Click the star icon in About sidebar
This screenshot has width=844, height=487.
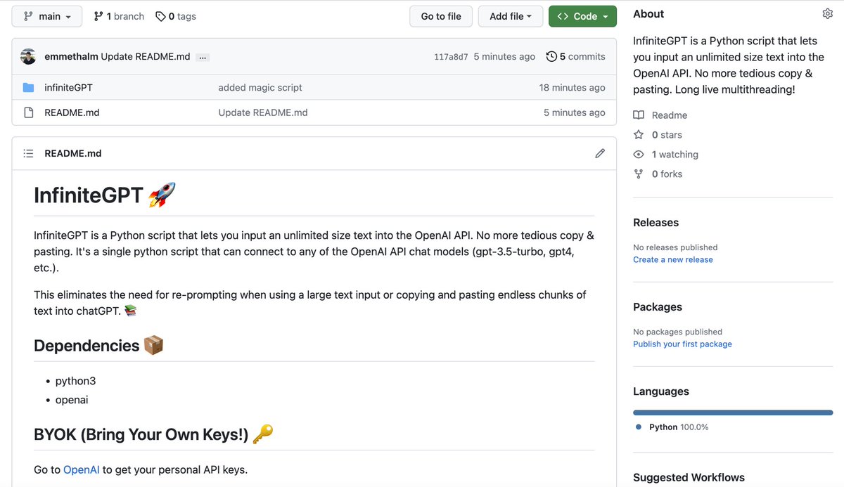[639, 134]
